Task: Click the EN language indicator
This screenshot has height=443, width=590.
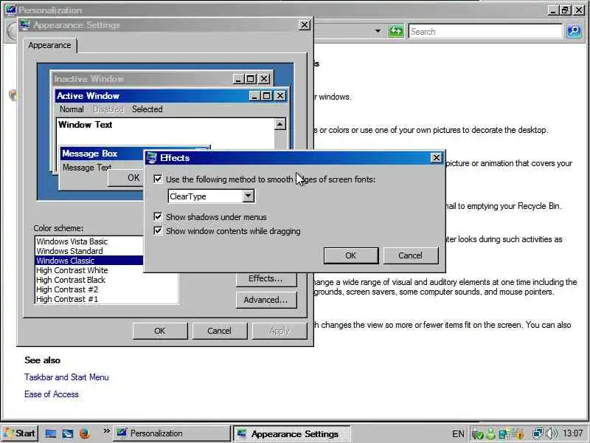Action: coord(458,434)
